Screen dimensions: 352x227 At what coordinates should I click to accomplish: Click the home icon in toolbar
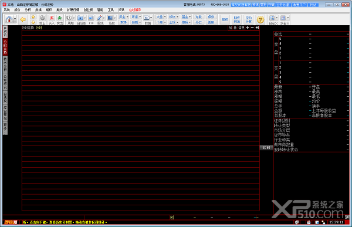pos(9,19)
